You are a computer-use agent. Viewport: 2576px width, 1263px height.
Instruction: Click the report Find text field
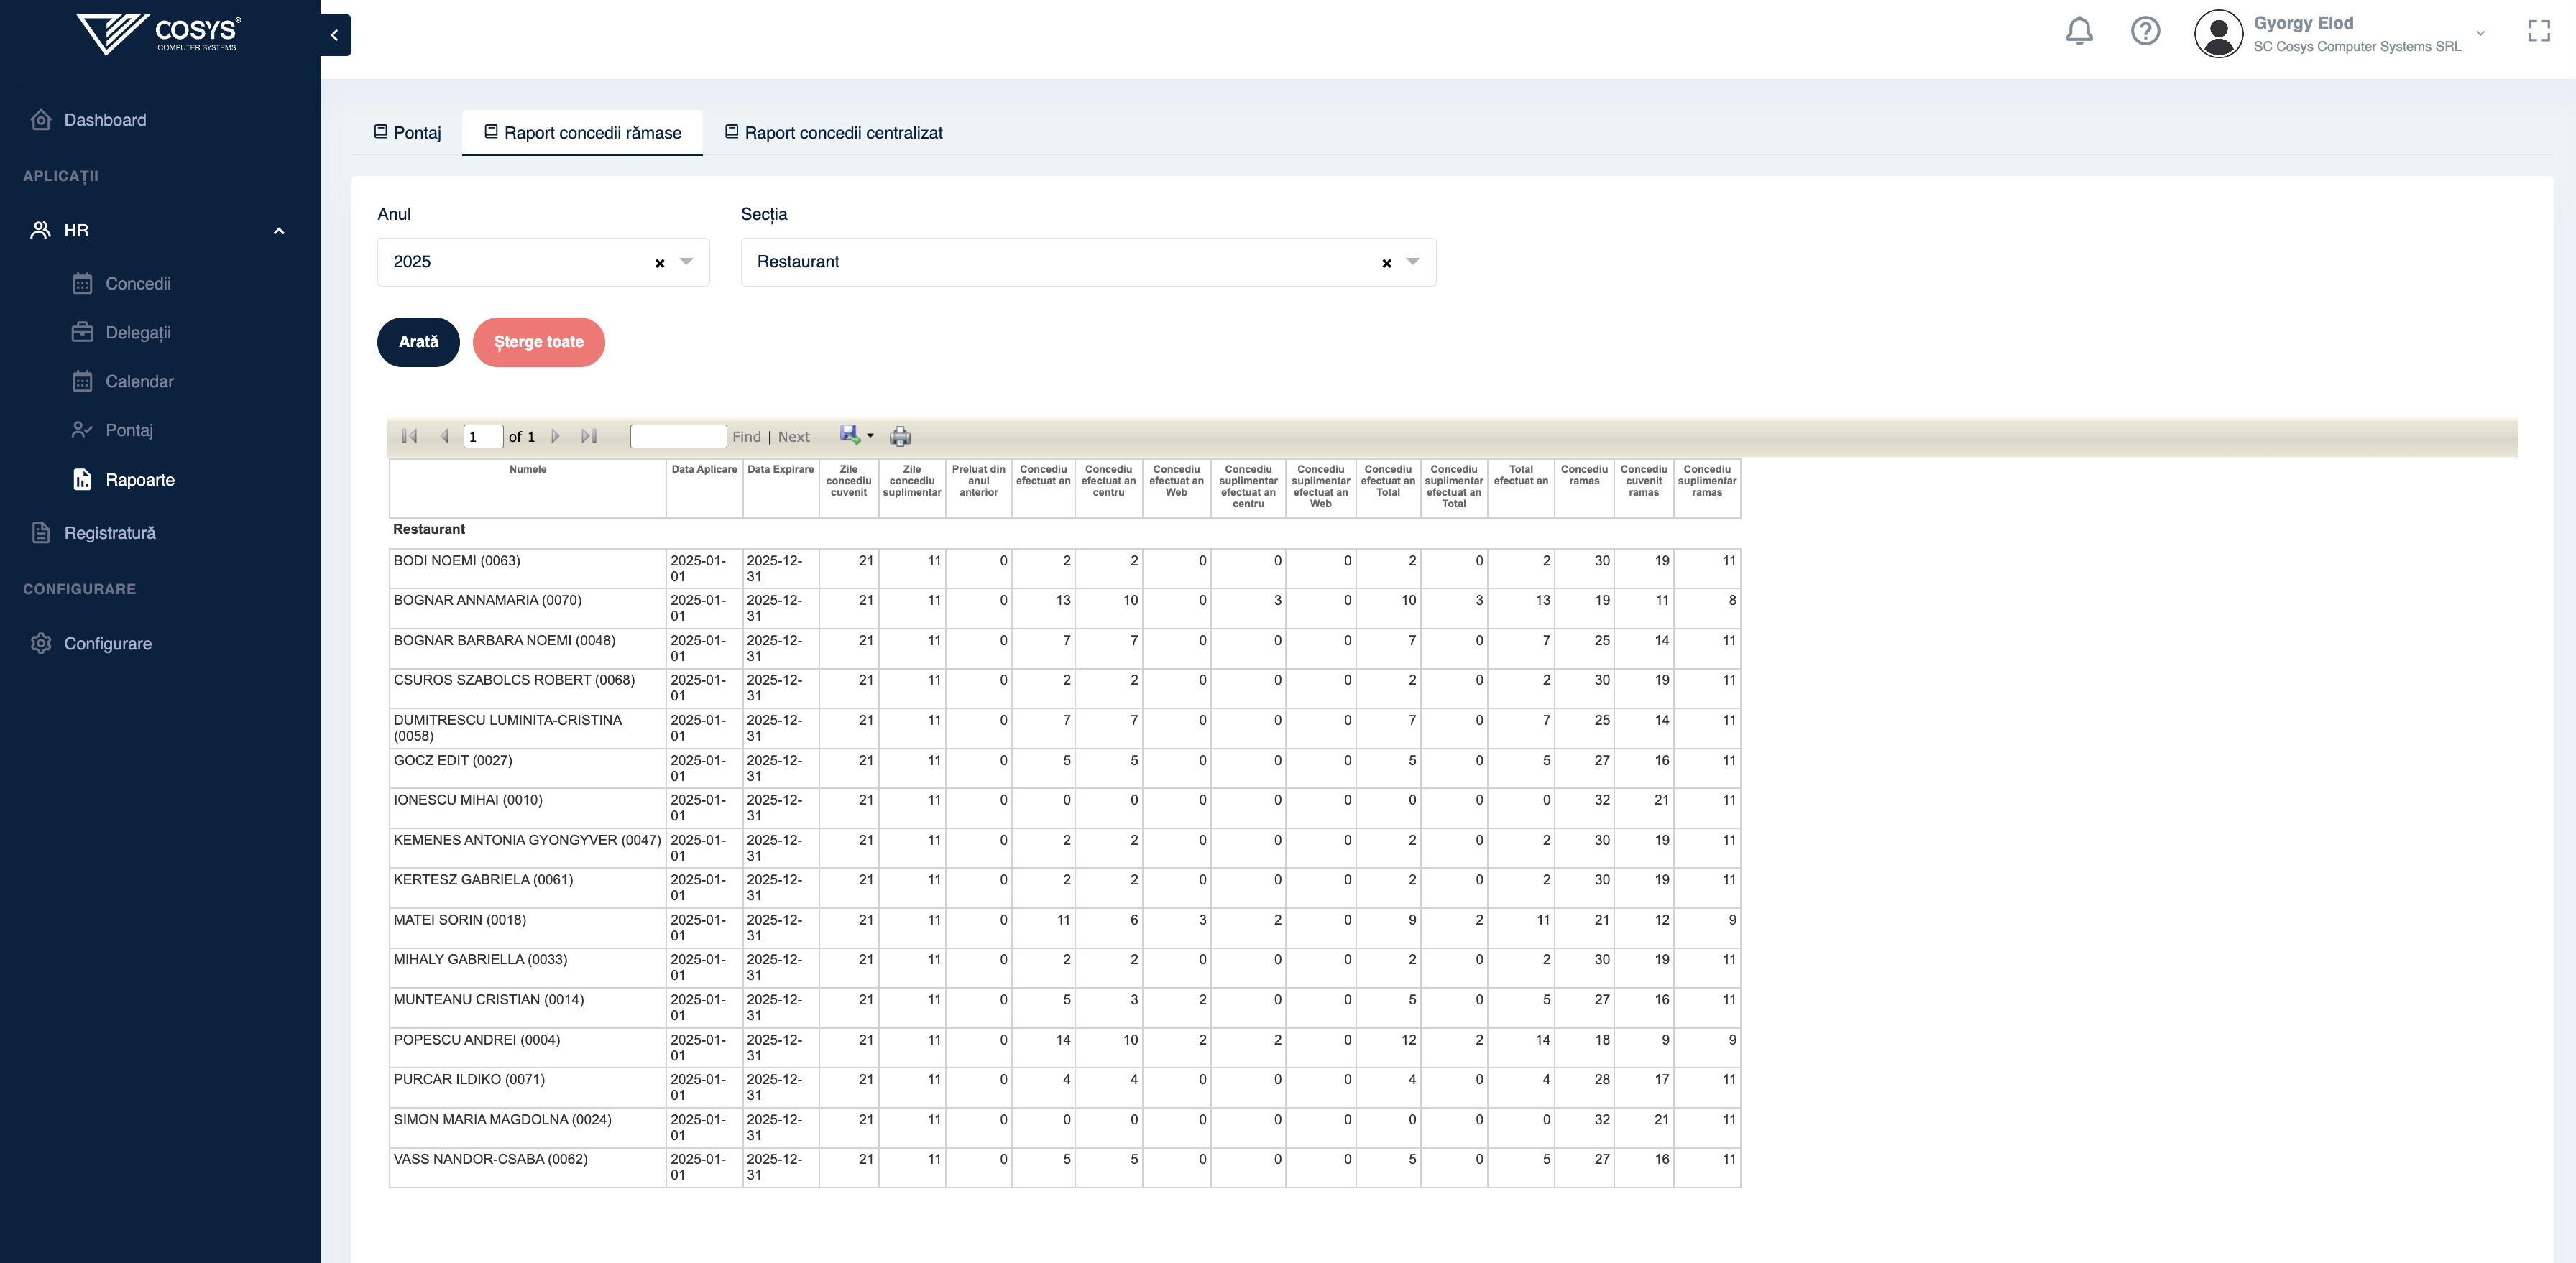(x=678, y=437)
